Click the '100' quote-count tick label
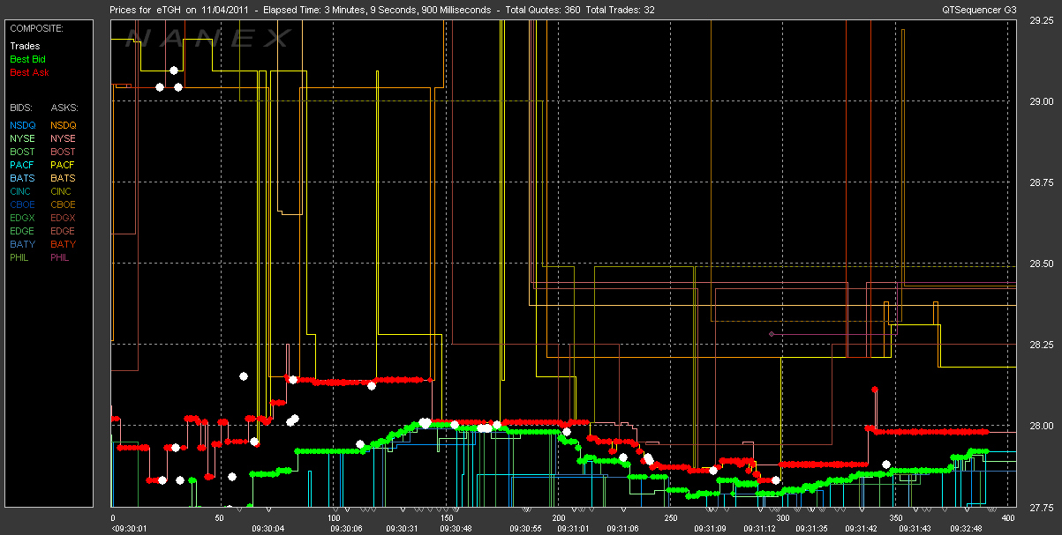1062x535 pixels. (x=334, y=518)
